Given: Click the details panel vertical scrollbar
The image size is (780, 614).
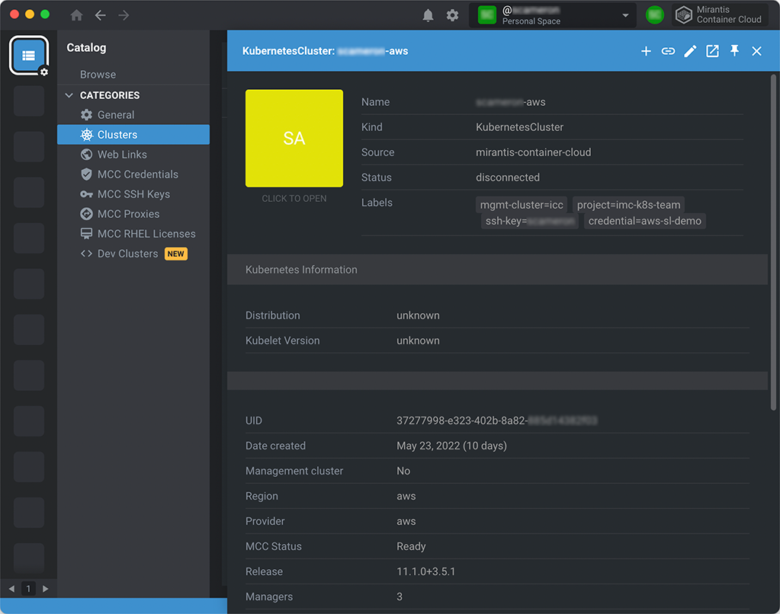Looking at the screenshot, I should (773, 242).
